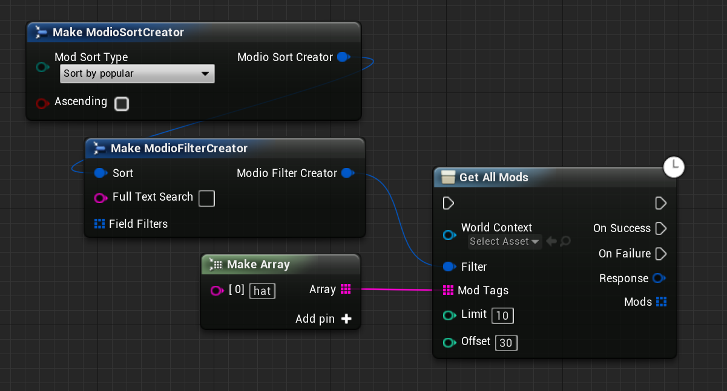The image size is (727, 391).
Task: Select the Make ModioFilterCreator node title
Action: tap(179, 148)
